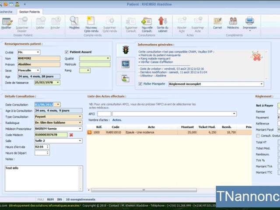Switch to the Gestion Patients tab
This screenshot has width=280, height=210.
29,12
